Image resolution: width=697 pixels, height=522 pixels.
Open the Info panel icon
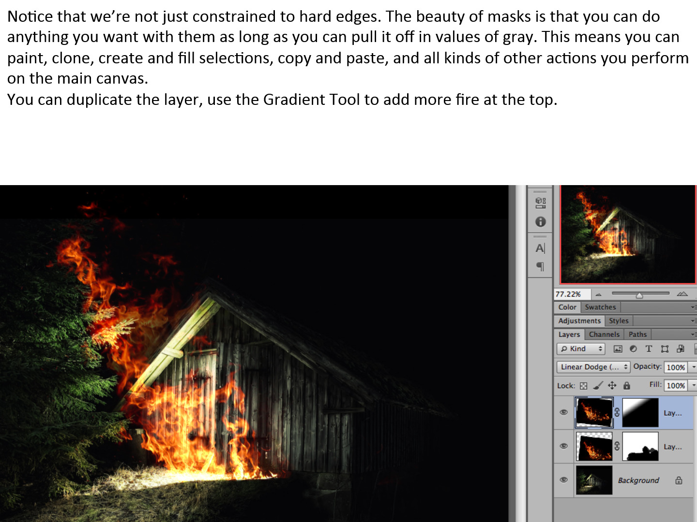pyautogui.click(x=540, y=222)
